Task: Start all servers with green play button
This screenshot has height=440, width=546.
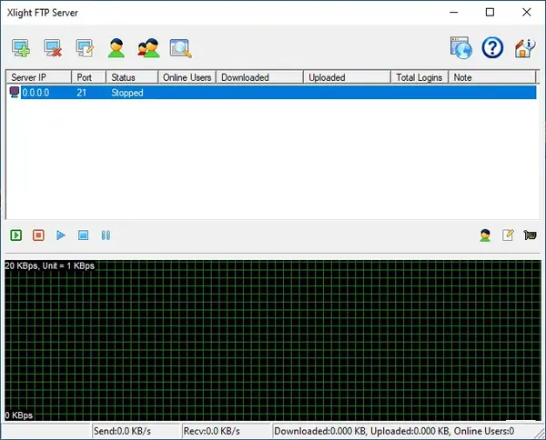Action: [16, 235]
